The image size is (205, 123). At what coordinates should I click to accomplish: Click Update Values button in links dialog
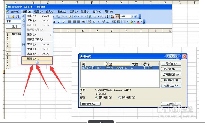coord(171,64)
